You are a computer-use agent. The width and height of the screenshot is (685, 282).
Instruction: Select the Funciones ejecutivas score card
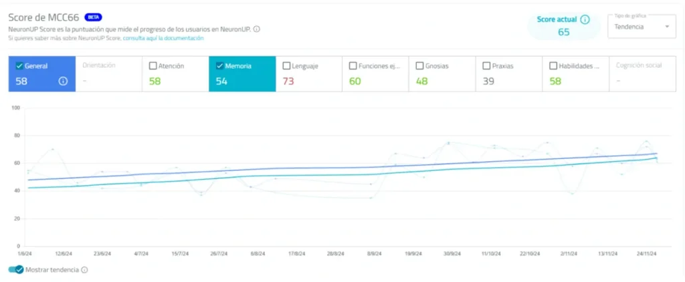(375, 74)
